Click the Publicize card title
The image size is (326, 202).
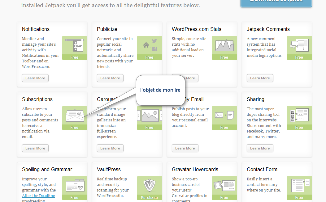(107, 29)
